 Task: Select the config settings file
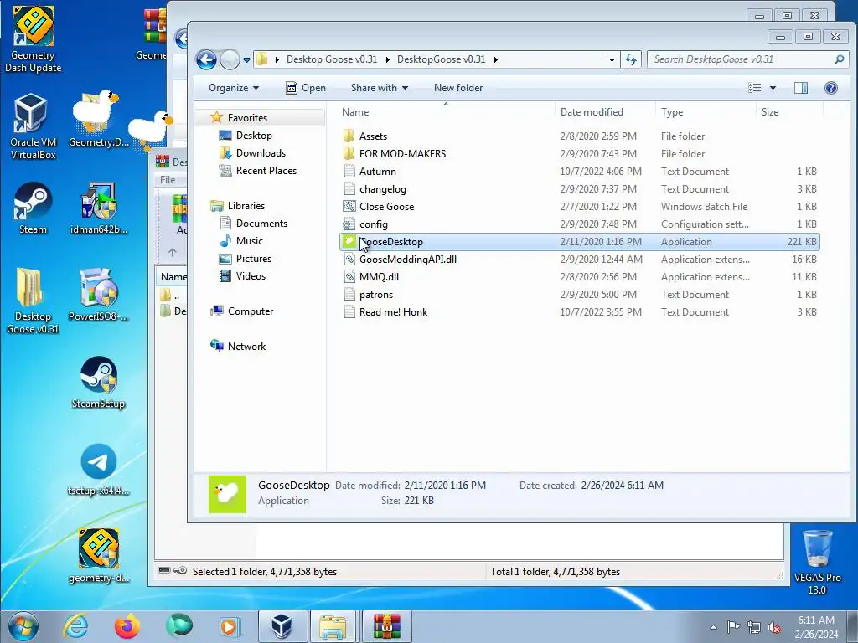tap(580, 224)
